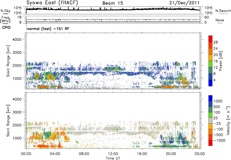The width and height of the screenshot is (231, 160).
Task: Select the red segment of Power colorbar
Action: 210,39
